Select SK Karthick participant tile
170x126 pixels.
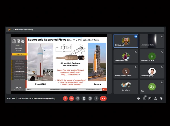click(x=126, y=41)
